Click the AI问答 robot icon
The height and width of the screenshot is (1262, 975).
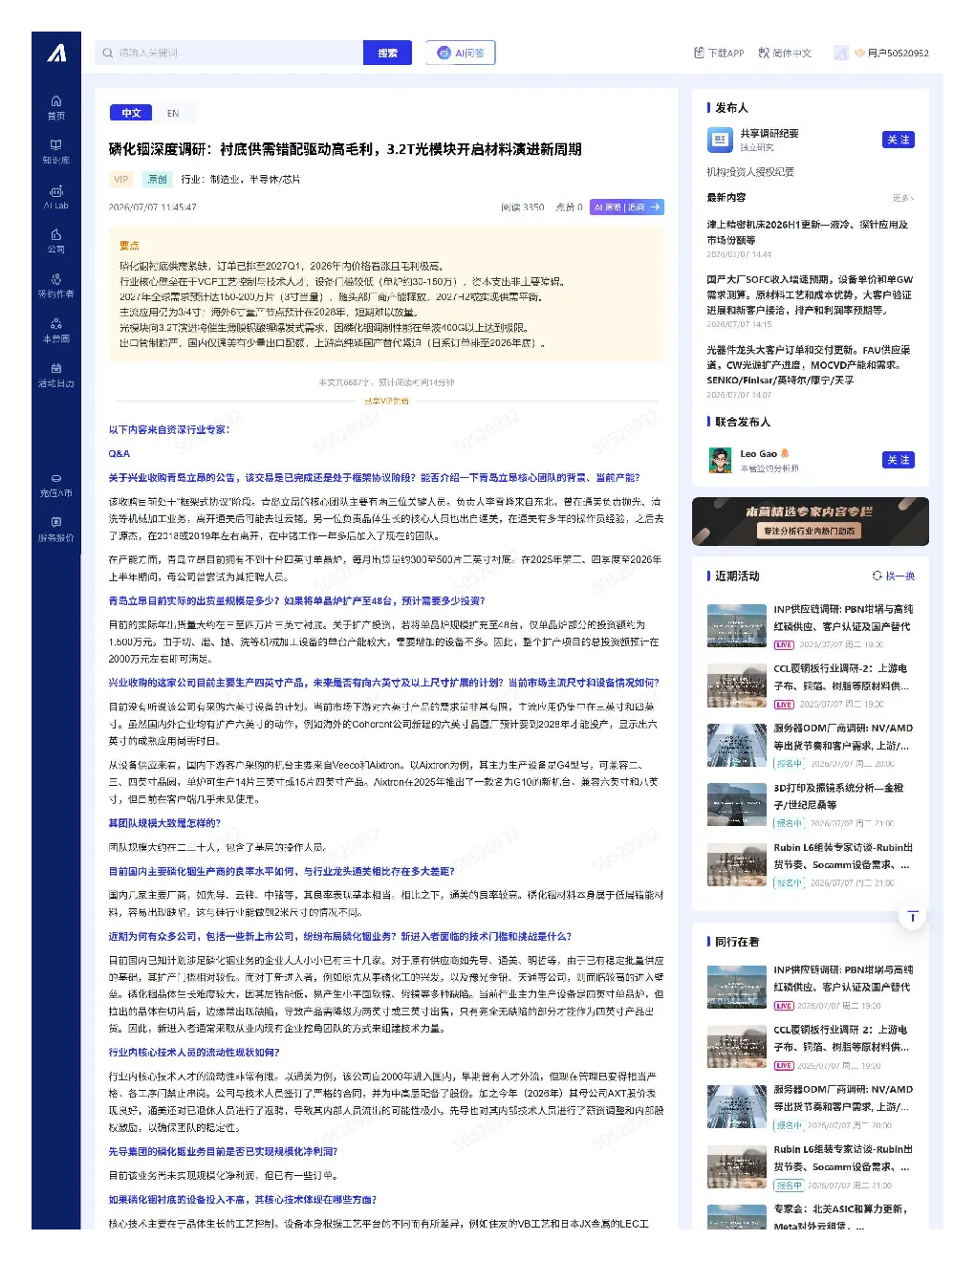coord(444,53)
